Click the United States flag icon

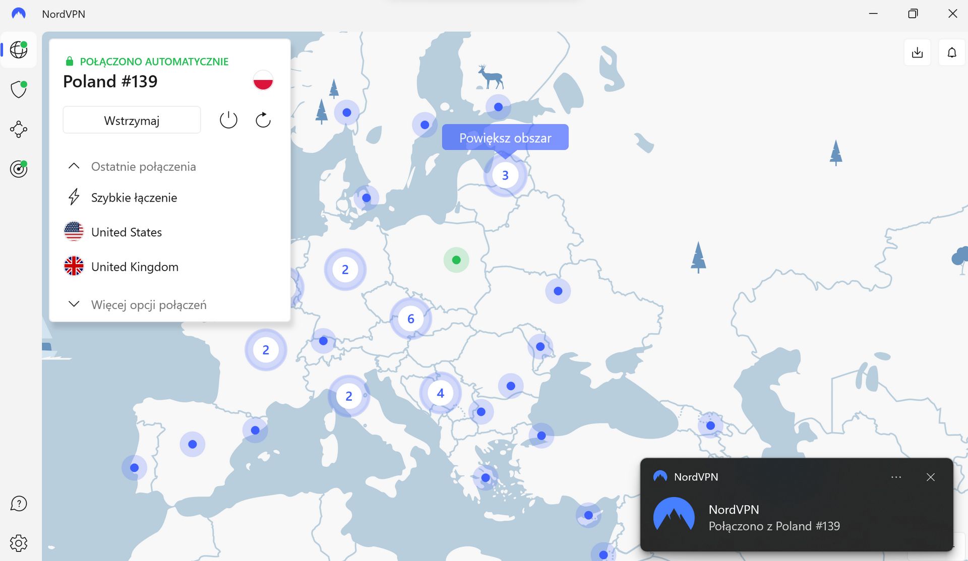pyautogui.click(x=74, y=232)
